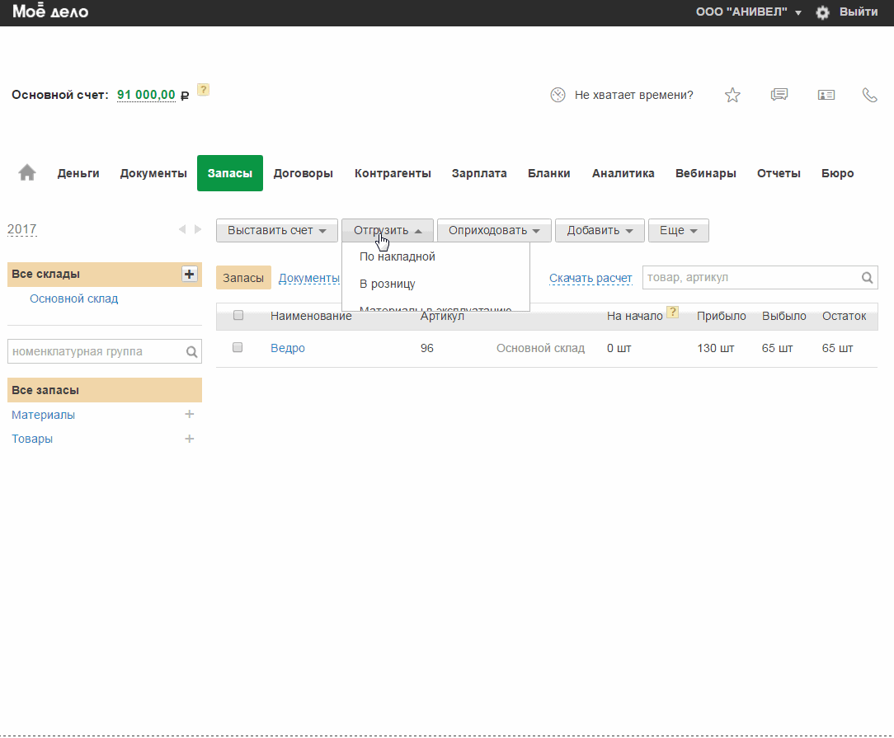Click the favorites star icon
Screen dimensions: 894x738
[732, 95]
